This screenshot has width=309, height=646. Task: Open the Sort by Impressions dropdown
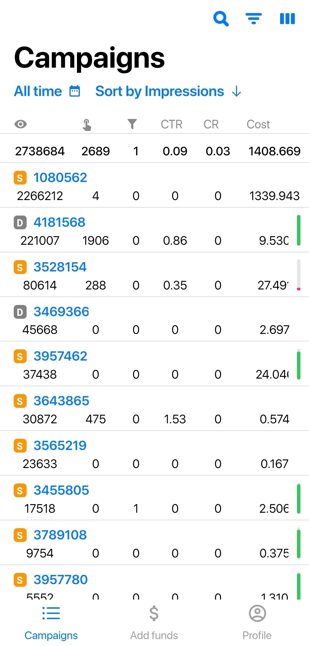[159, 91]
